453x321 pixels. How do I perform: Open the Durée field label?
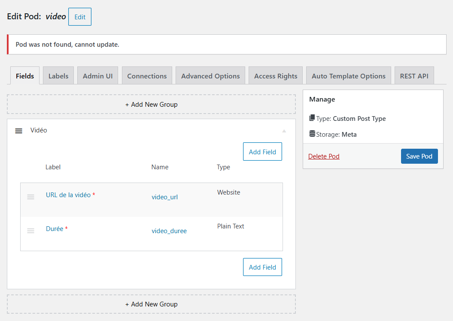55,229
